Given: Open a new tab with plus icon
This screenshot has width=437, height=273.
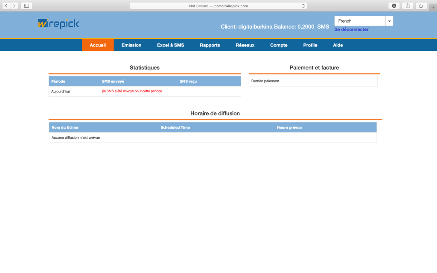Looking at the screenshot, I should tap(433, 8).
